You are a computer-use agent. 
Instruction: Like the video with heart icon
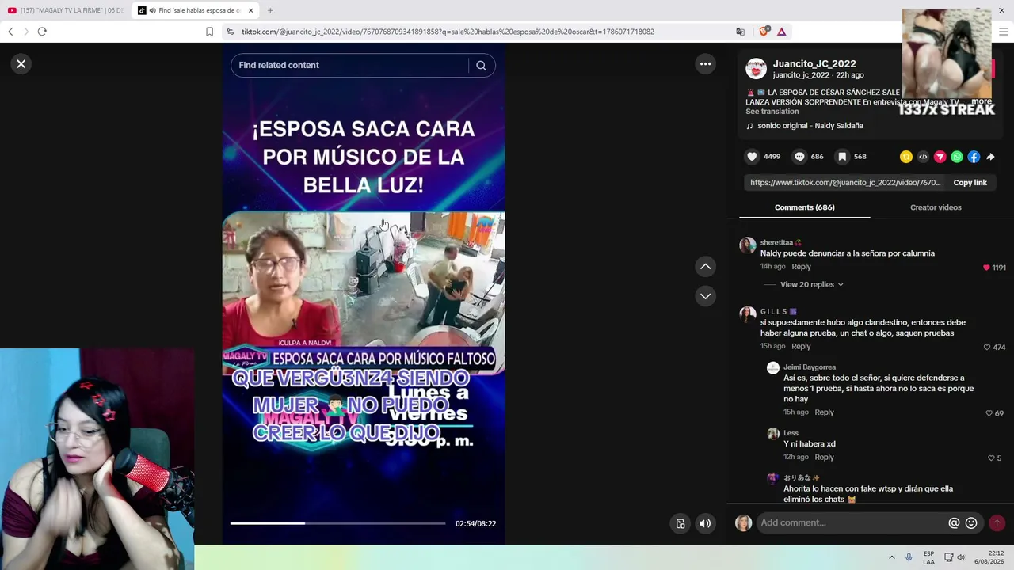tap(752, 157)
